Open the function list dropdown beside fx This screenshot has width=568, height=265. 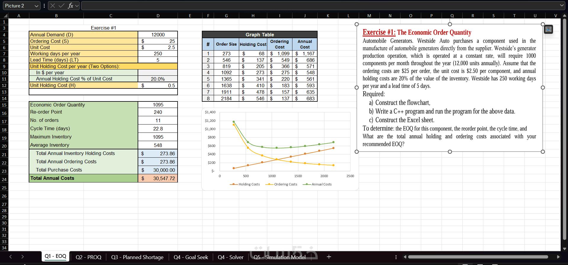pyautogui.click(x=77, y=6)
